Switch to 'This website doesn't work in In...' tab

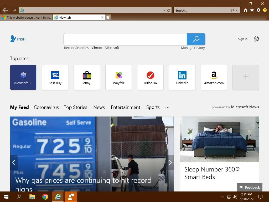[27, 17]
